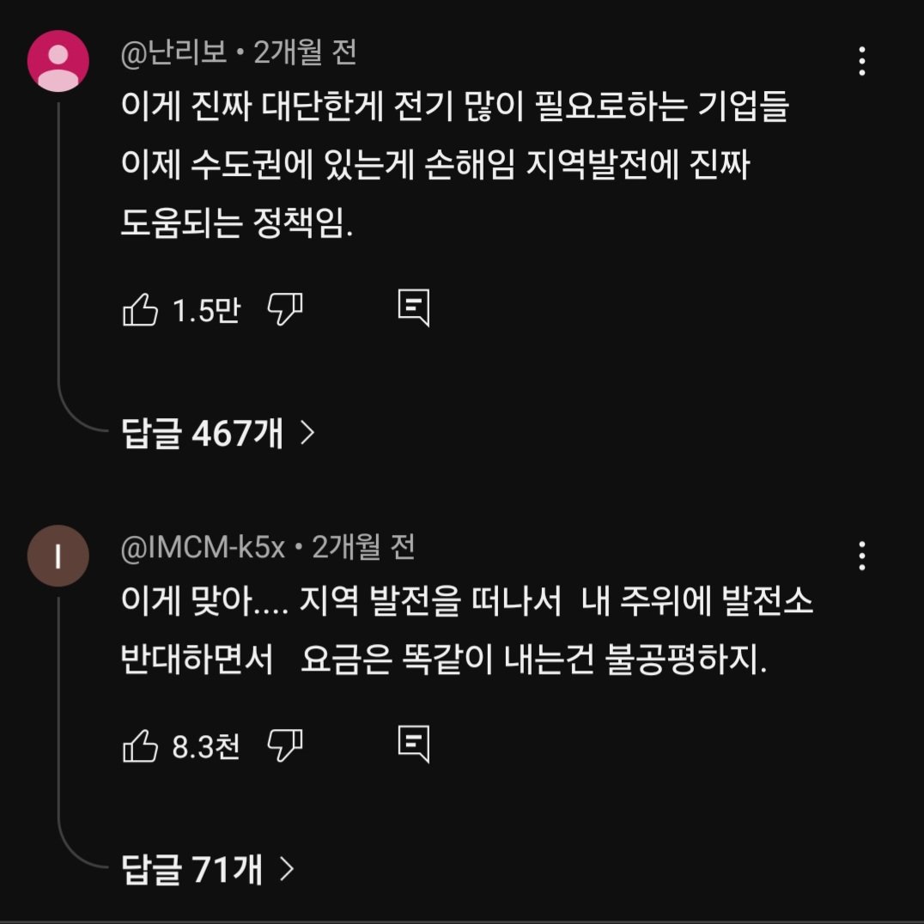Open @난리보's profile avatar
The height and width of the screenshot is (924, 924).
point(58,61)
